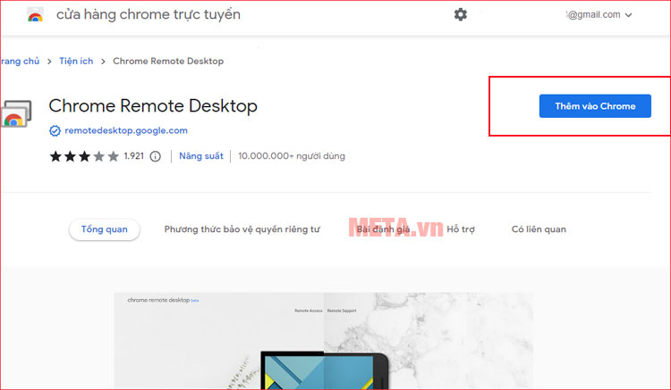671x390 pixels.
Task: Go to Trang chủ breadcrumb link
Action: 20,61
